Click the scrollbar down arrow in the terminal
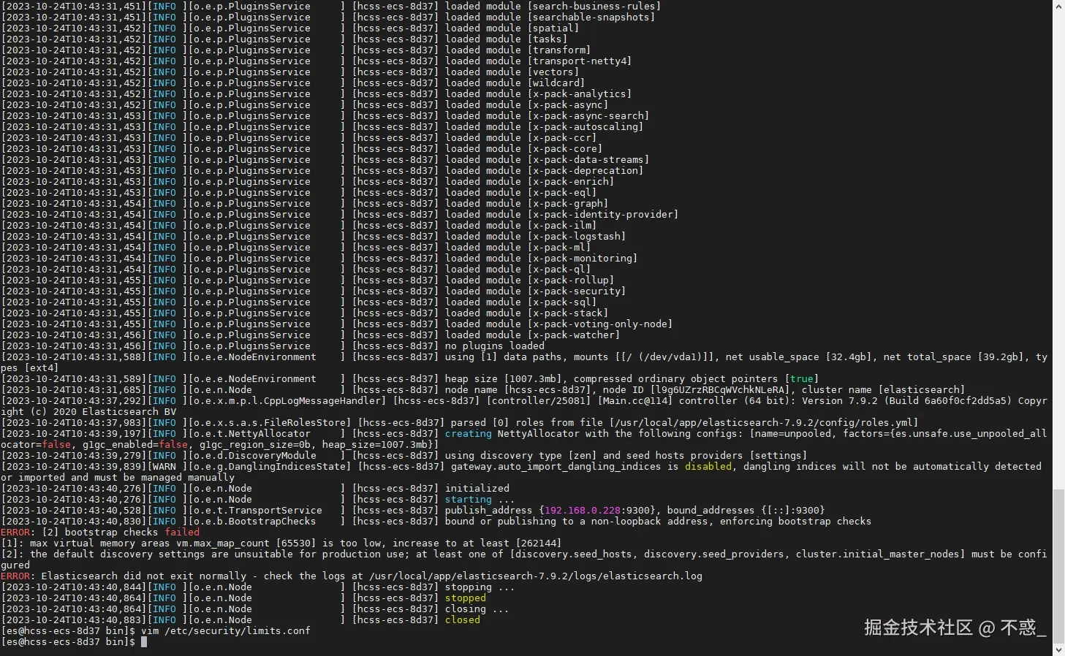Viewport: 1065px width, 656px height. pyautogui.click(x=1058, y=649)
